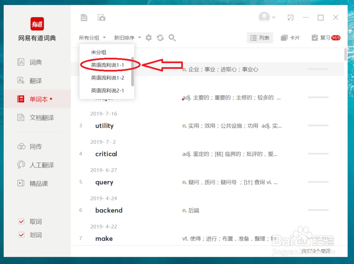The height and width of the screenshot is (264, 354).
Task: Switch to 列表 list view
Action: pyautogui.click(x=260, y=38)
